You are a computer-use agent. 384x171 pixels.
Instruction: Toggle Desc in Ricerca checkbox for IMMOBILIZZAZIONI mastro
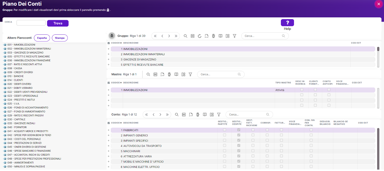point(302,90)
